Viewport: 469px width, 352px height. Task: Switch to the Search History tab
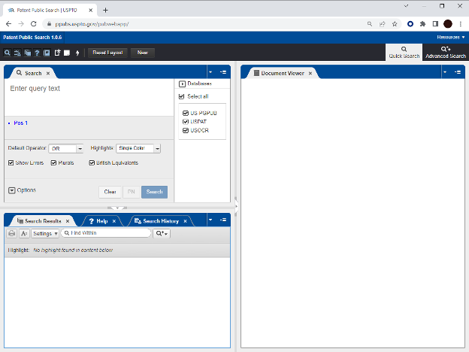point(160,221)
